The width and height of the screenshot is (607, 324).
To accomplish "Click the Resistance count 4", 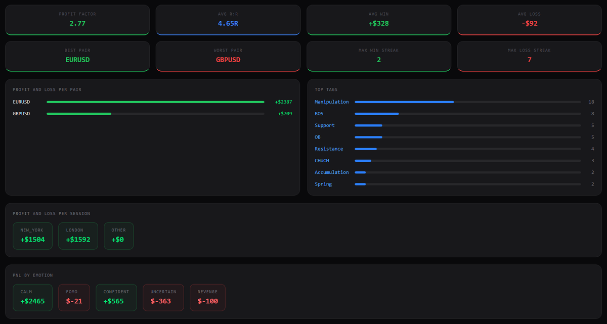I will [593, 149].
